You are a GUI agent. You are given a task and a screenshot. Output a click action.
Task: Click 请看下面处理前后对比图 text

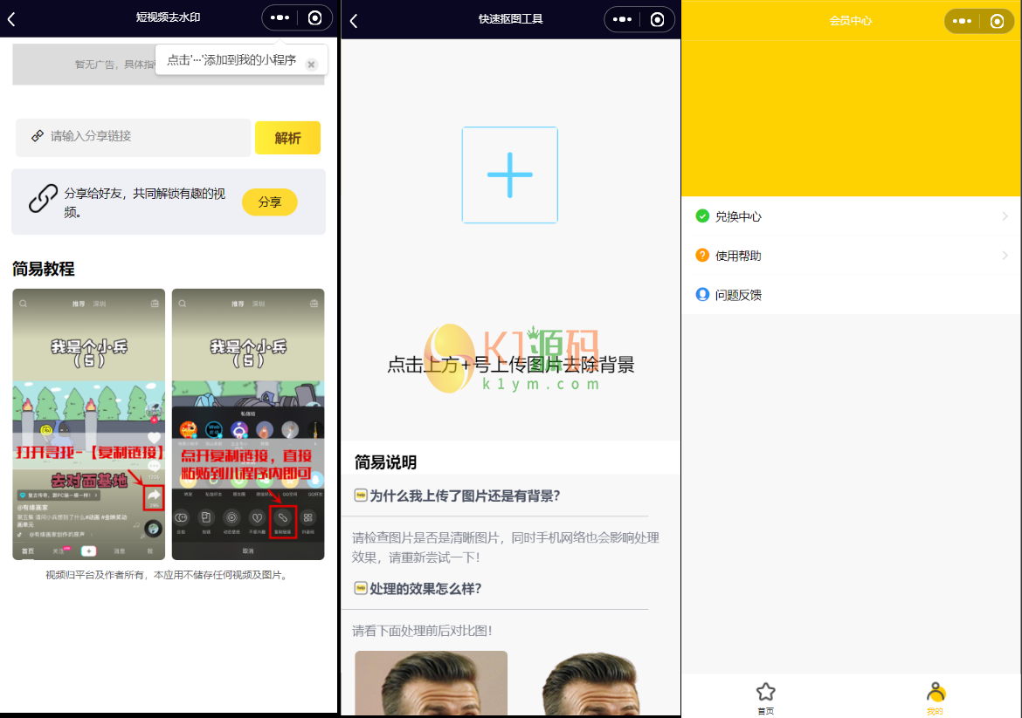coord(422,631)
